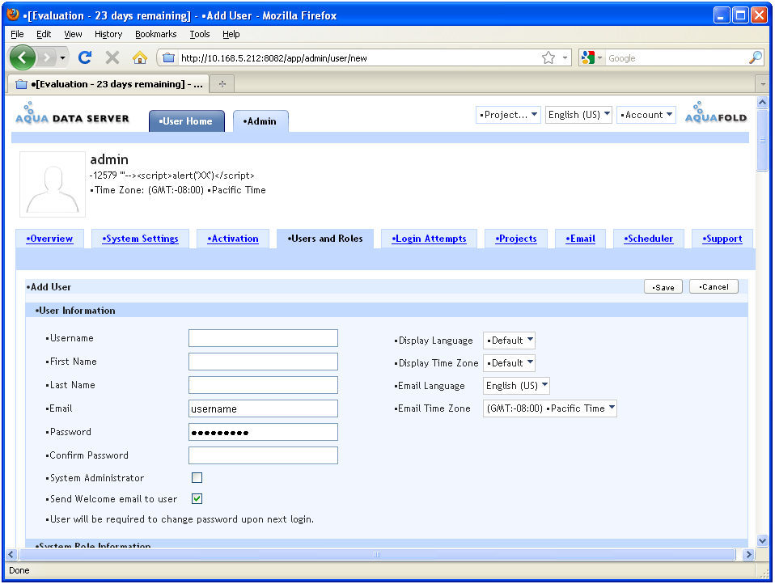Image resolution: width=775 pixels, height=584 pixels.
Task: Switch to the User Home tab
Action: (186, 121)
